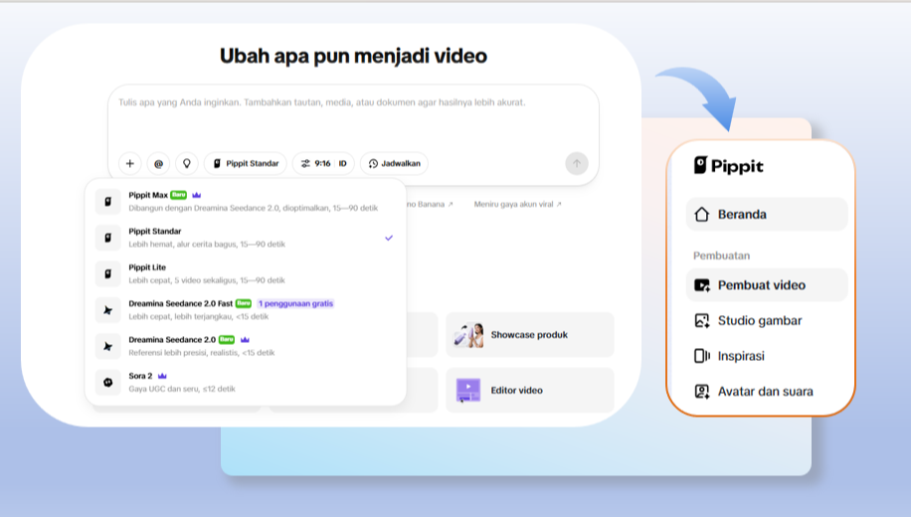Image resolution: width=911 pixels, height=518 pixels.
Task: Click the Pippit Max model icon
Action: pos(108,202)
